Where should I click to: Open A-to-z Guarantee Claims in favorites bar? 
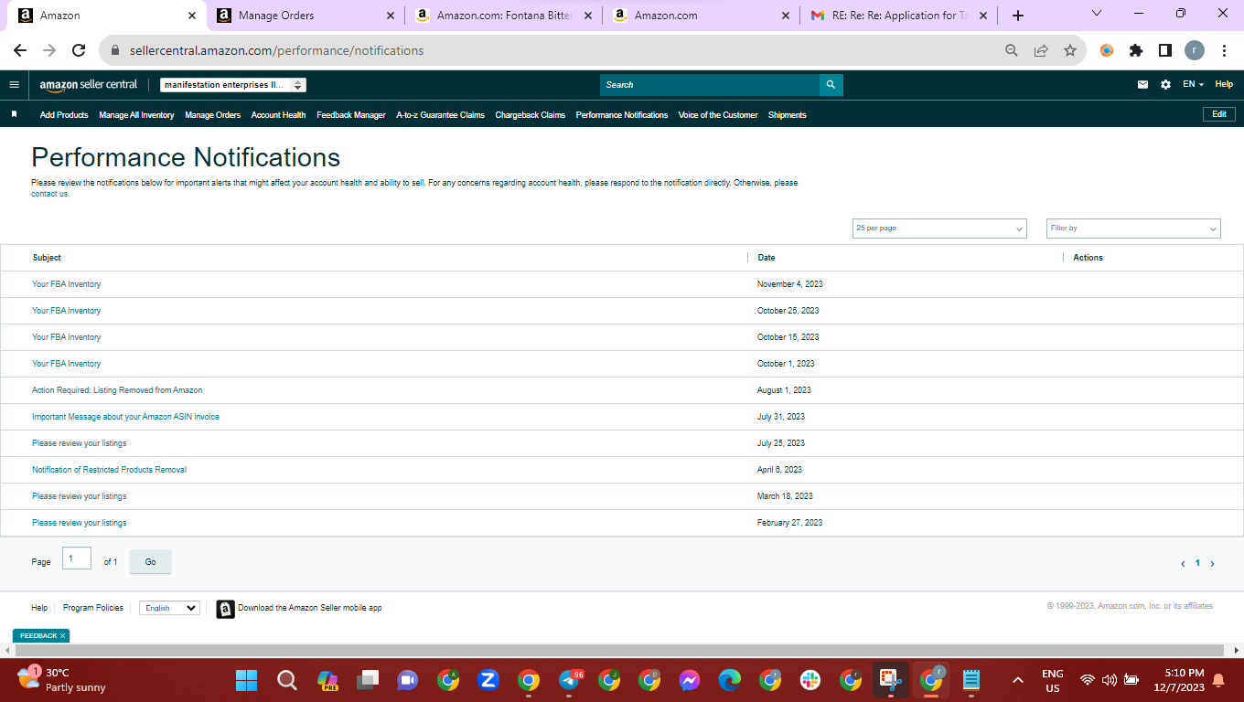click(x=440, y=115)
